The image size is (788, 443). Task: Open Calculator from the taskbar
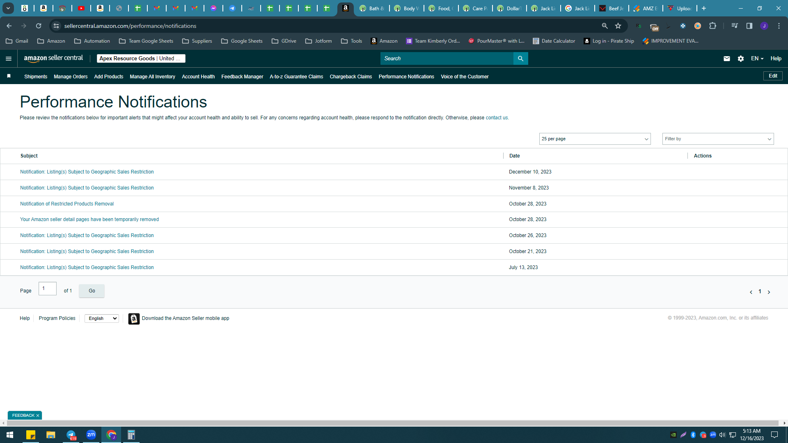[x=131, y=435]
